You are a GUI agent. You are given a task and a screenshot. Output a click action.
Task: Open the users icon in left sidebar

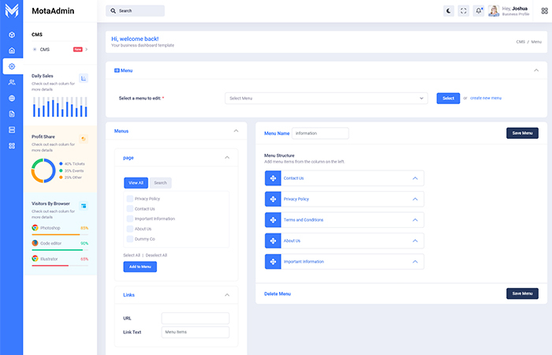tap(12, 82)
